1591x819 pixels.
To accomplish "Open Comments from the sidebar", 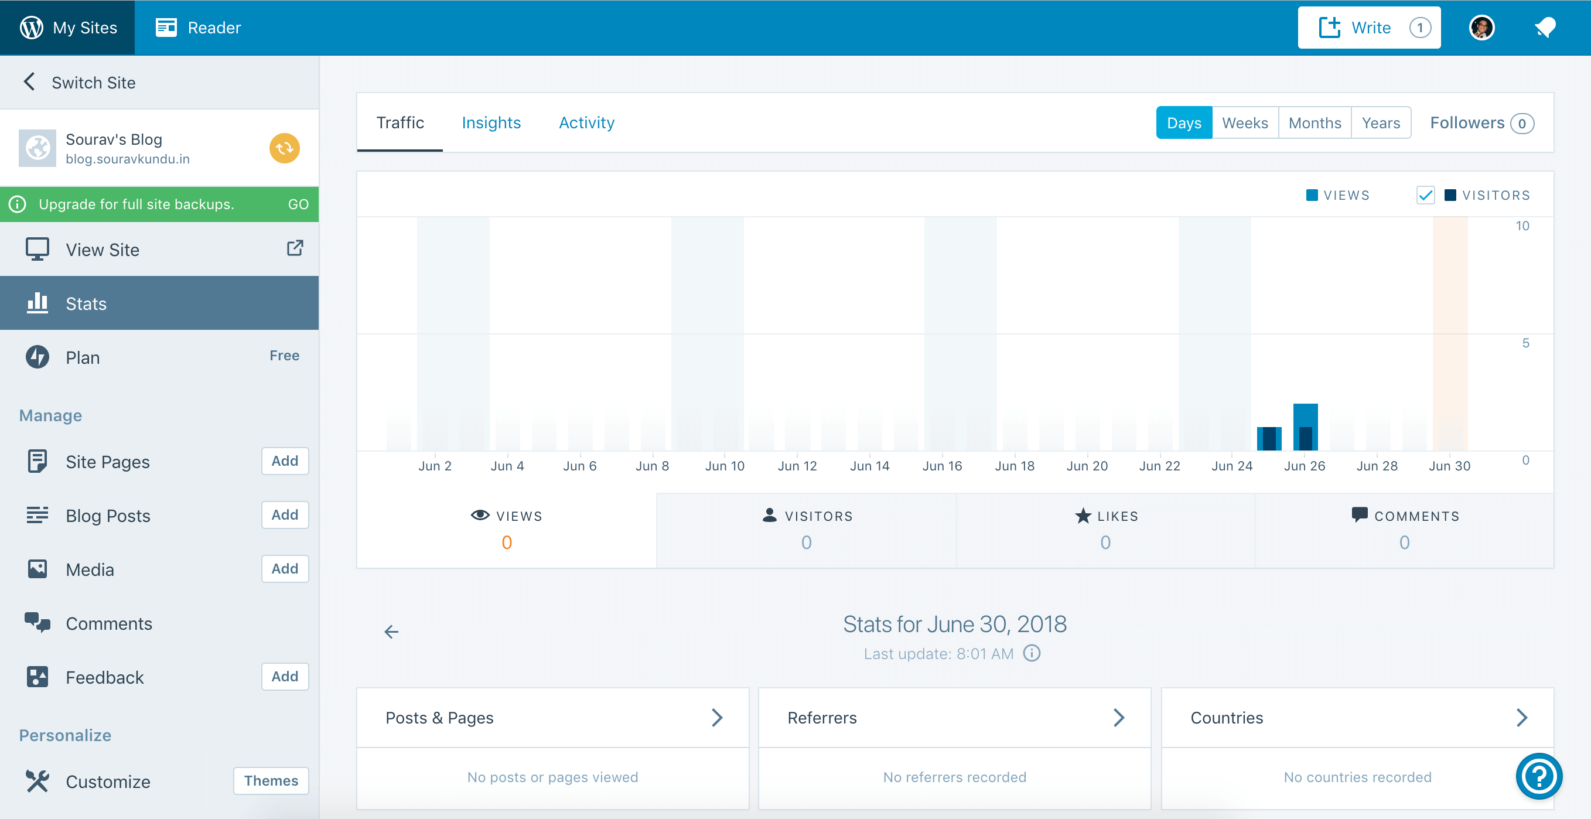I will (109, 623).
